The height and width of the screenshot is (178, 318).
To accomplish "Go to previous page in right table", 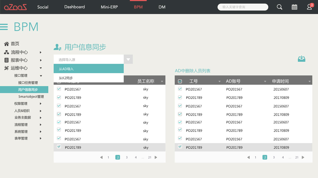I will 248,157.
